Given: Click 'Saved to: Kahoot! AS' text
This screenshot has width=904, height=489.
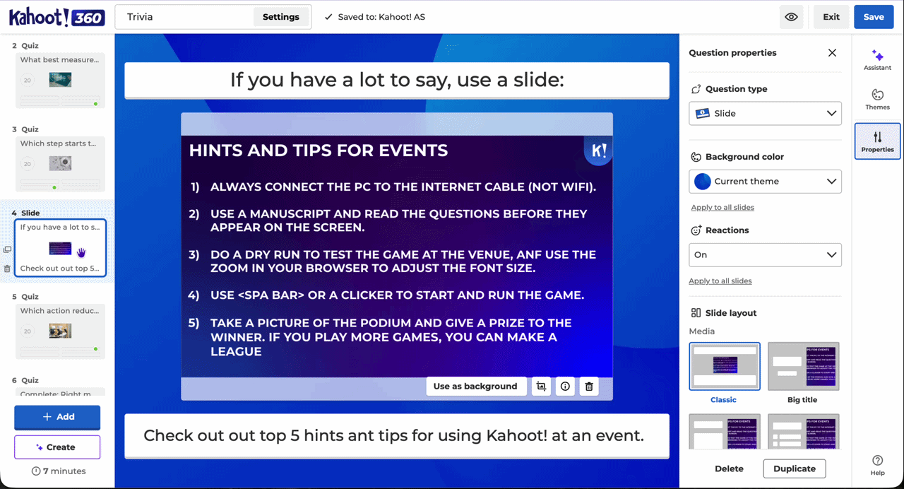Looking at the screenshot, I should coord(381,17).
